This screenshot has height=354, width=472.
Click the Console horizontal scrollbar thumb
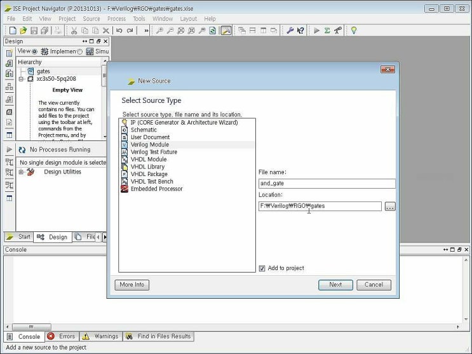point(31,327)
